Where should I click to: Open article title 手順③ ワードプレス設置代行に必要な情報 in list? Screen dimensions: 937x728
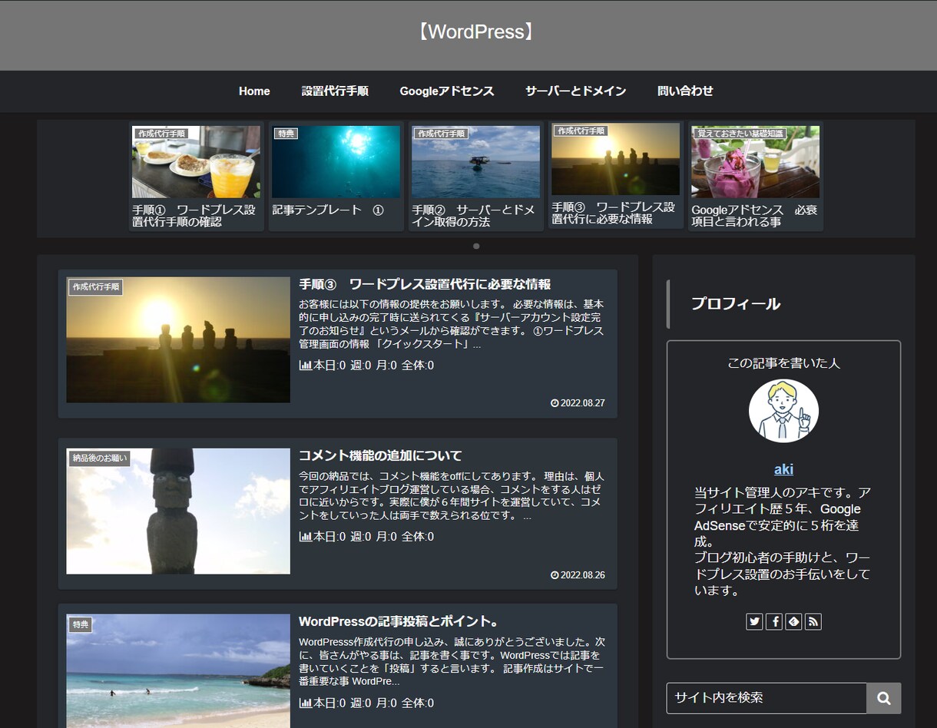click(x=425, y=284)
